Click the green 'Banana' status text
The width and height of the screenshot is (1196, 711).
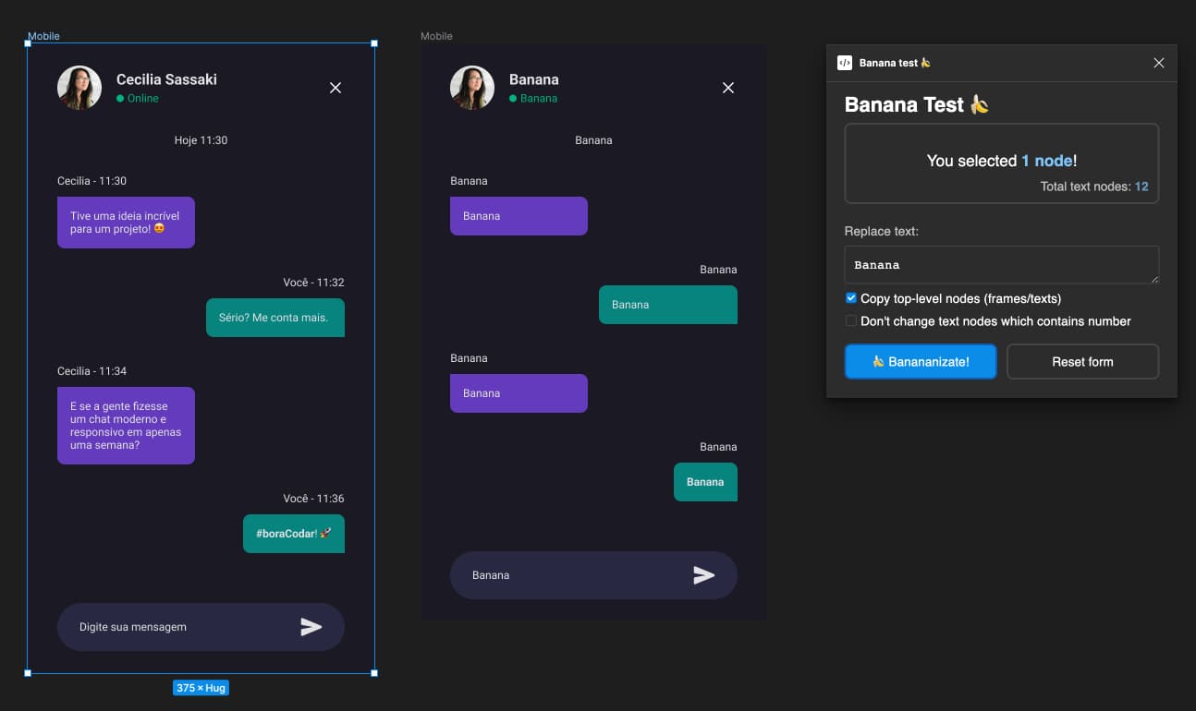(x=539, y=99)
